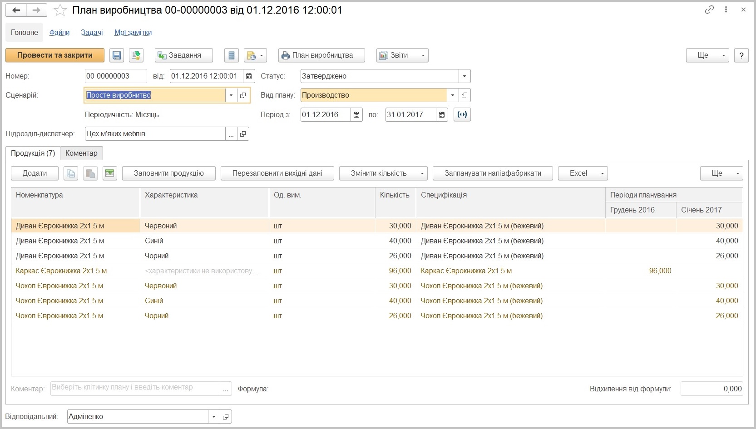Click the 96,000 value under Грудень 2016
The image size is (756, 429).
tap(660, 271)
